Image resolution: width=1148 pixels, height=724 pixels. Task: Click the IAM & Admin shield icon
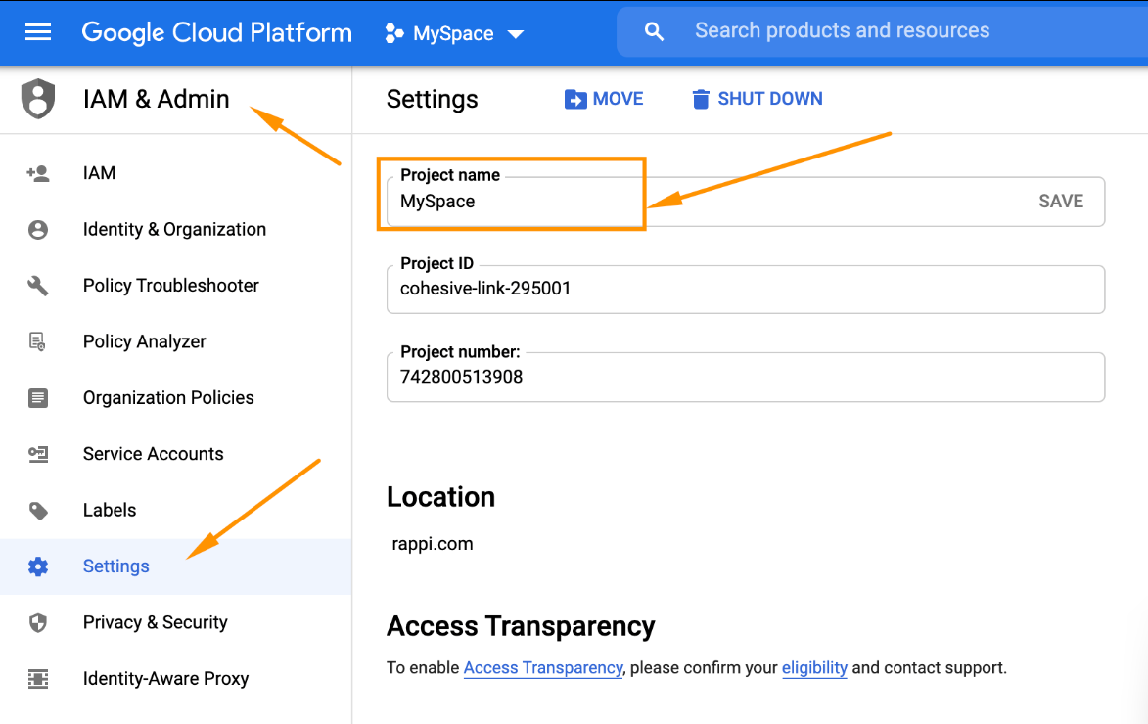pos(38,99)
